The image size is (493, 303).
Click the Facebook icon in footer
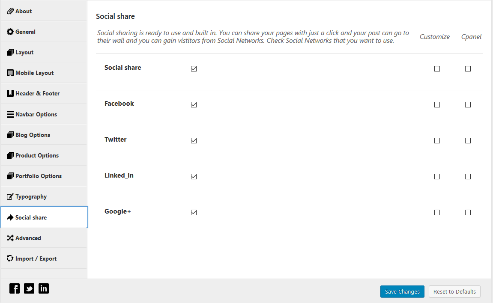[15, 288]
